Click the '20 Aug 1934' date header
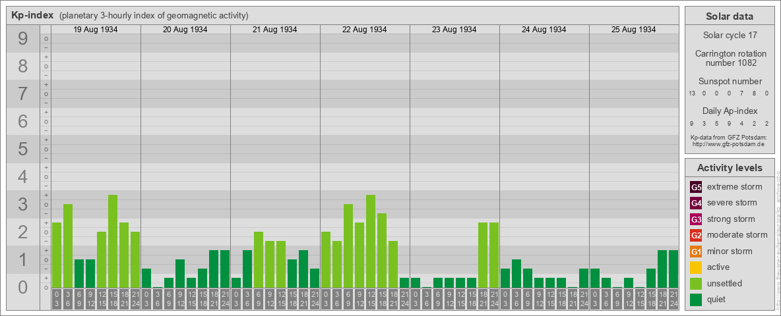 point(185,30)
